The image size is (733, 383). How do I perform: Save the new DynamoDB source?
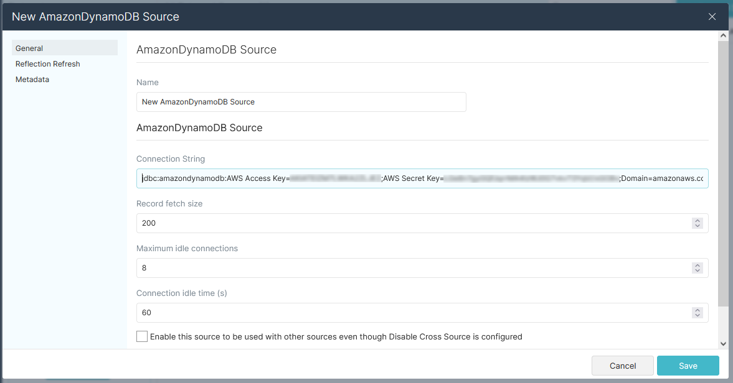(688, 366)
